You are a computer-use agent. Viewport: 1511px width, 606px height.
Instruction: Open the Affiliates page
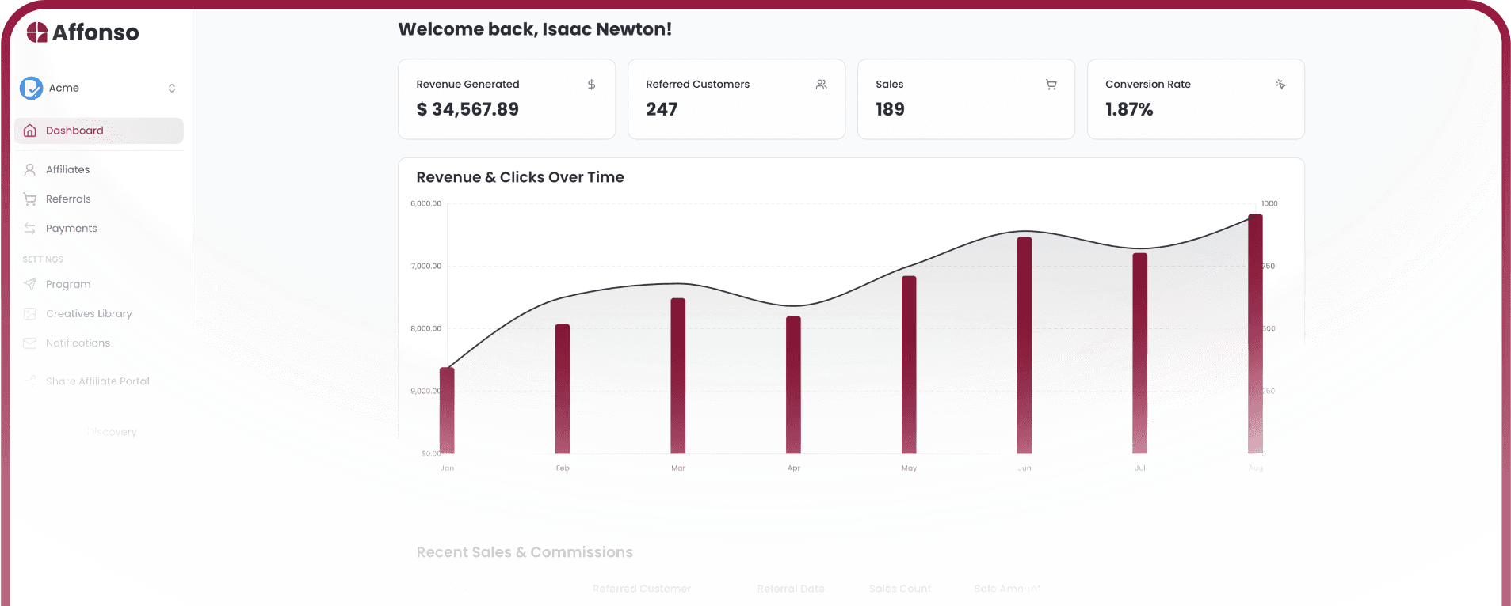tap(67, 169)
